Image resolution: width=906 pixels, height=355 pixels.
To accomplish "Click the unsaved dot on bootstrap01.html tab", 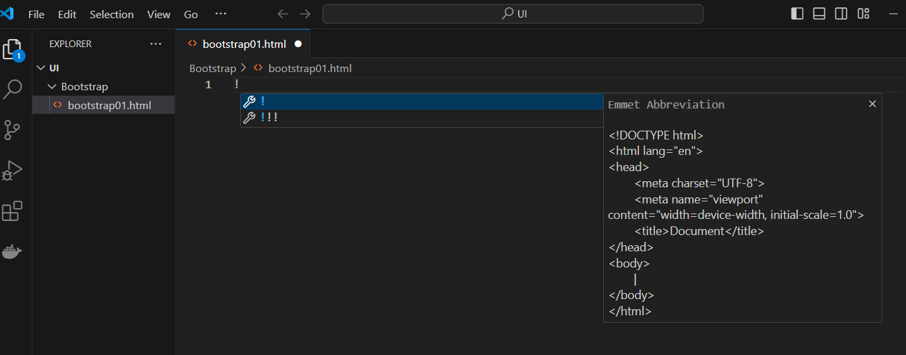I will point(298,44).
